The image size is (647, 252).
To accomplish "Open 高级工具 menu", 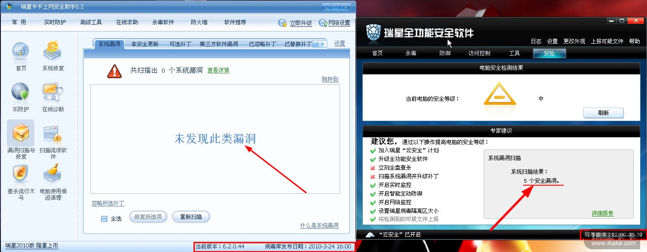I will coord(91,22).
